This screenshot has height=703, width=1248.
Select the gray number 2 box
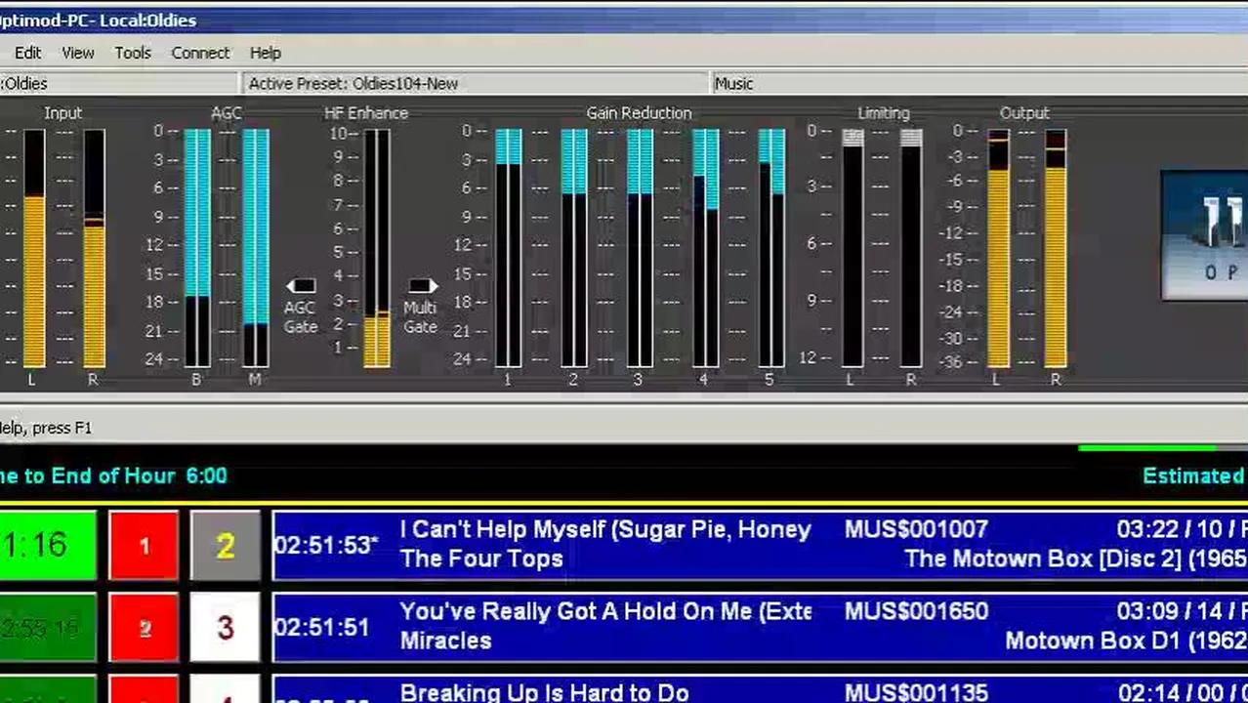tap(225, 546)
